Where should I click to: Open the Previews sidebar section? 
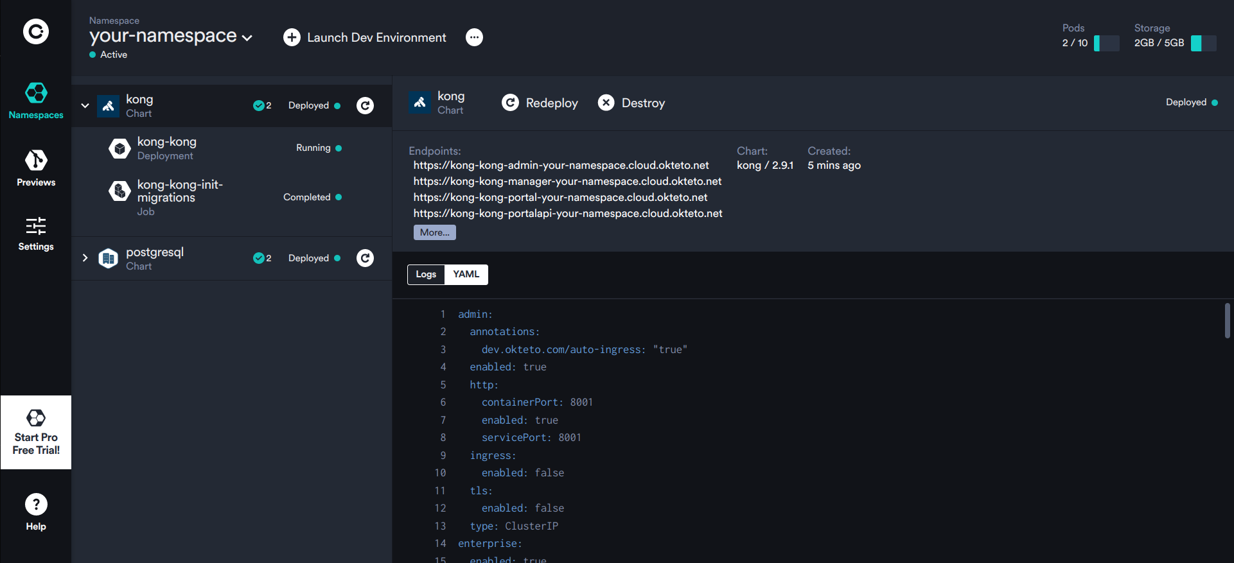[x=36, y=168]
